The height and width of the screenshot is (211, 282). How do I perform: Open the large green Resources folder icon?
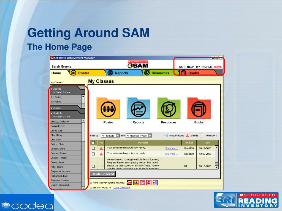(169, 108)
